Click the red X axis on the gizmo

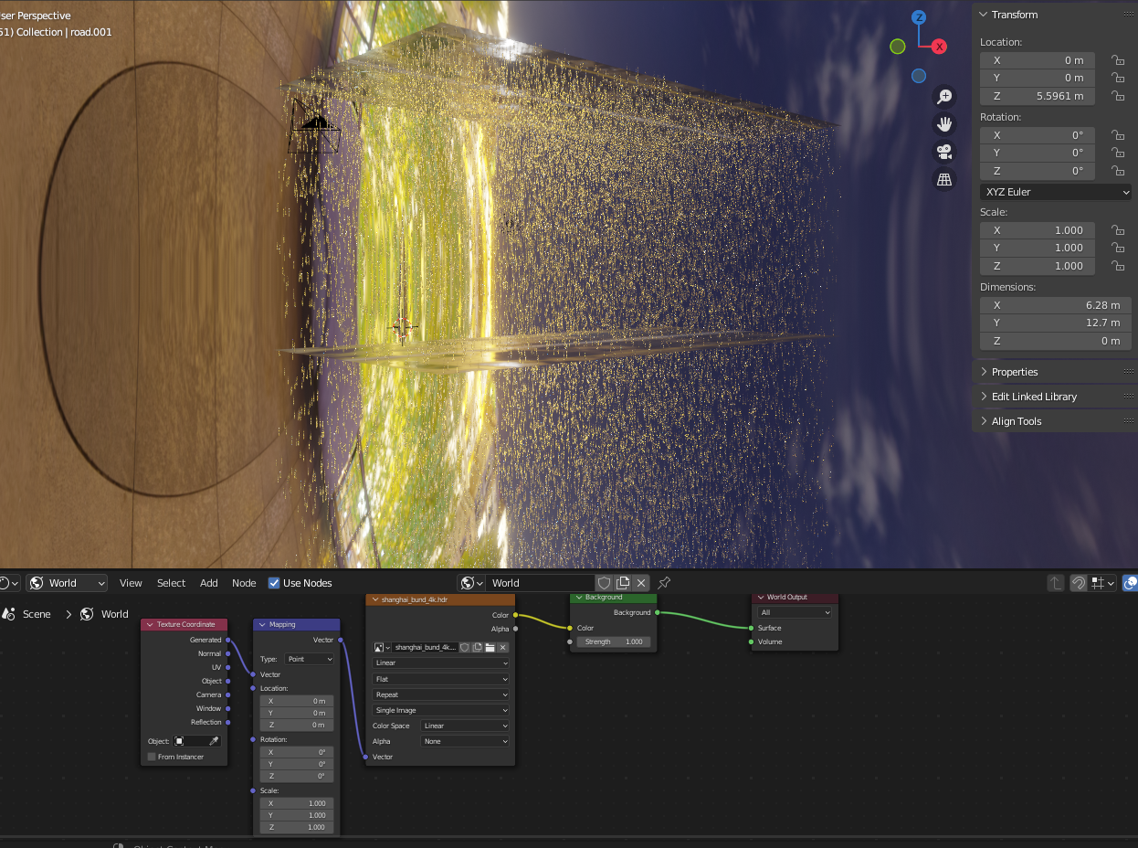[939, 47]
